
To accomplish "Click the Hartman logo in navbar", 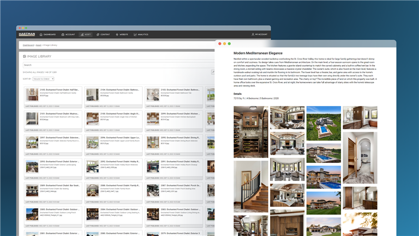I will coord(27,34).
